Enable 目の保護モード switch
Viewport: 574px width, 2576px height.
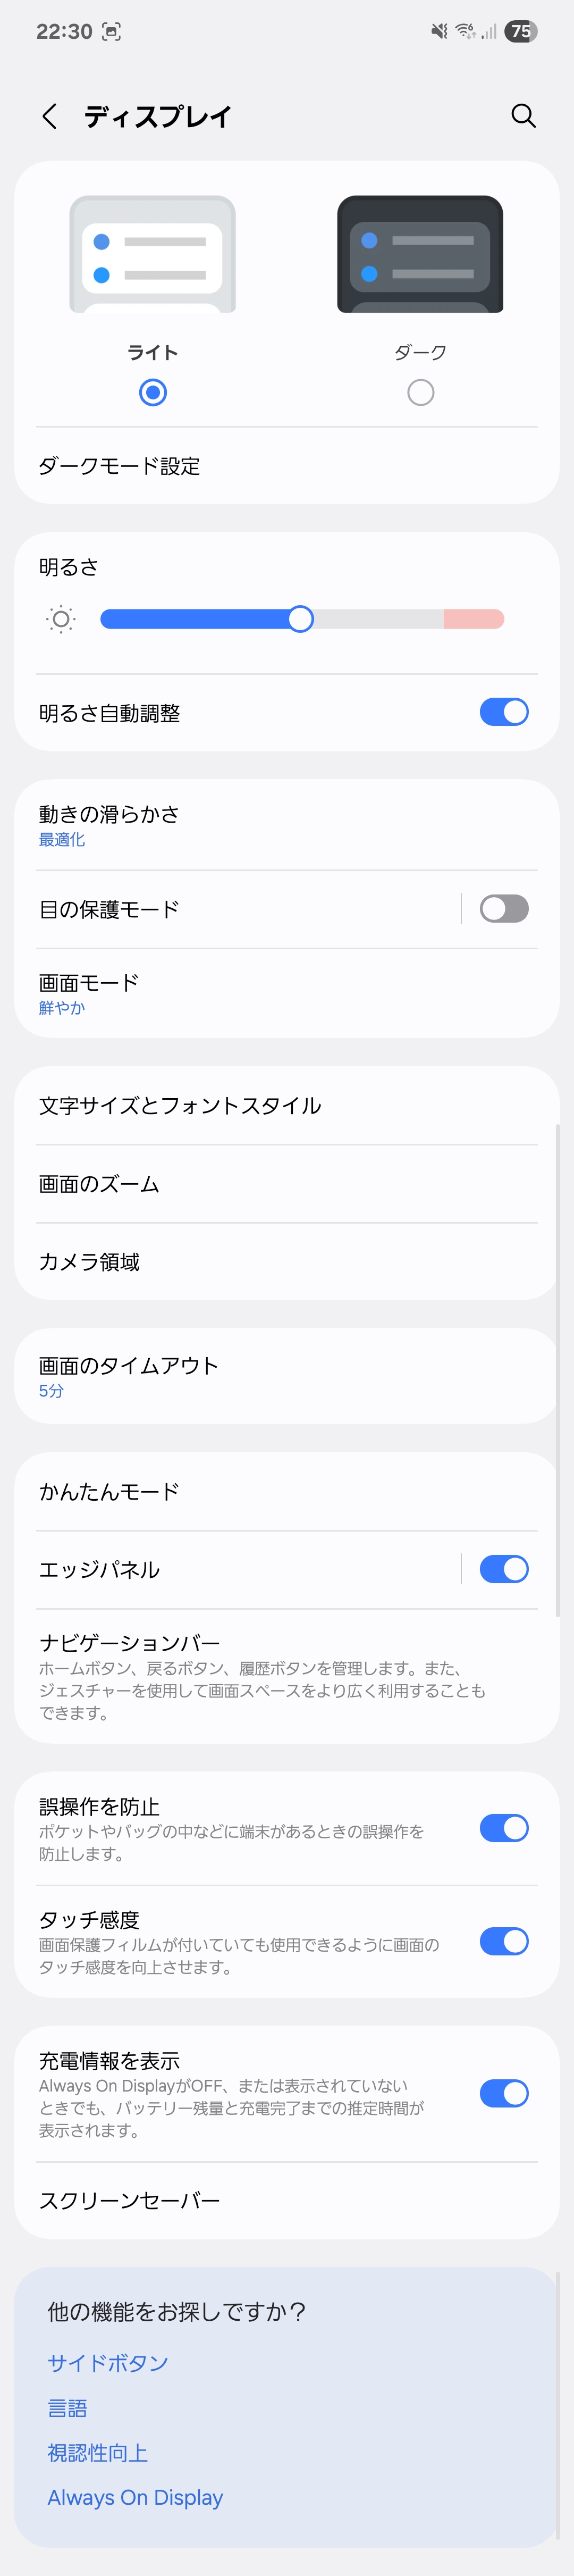point(504,908)
